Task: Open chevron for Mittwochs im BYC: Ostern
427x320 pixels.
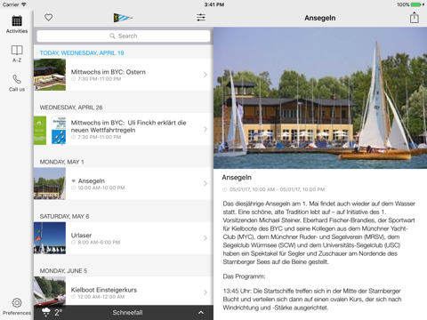Action: [205, 75]
